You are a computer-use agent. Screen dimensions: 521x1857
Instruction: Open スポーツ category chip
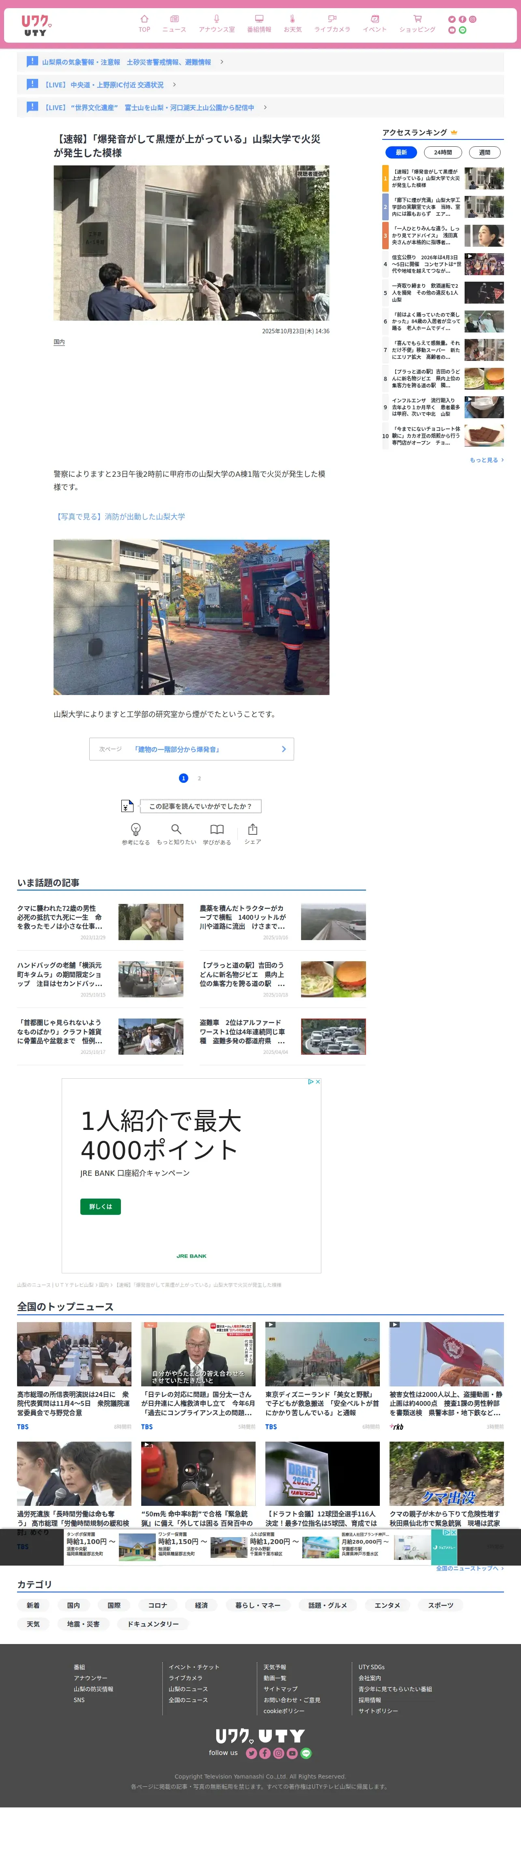(x=440, y=1605)
